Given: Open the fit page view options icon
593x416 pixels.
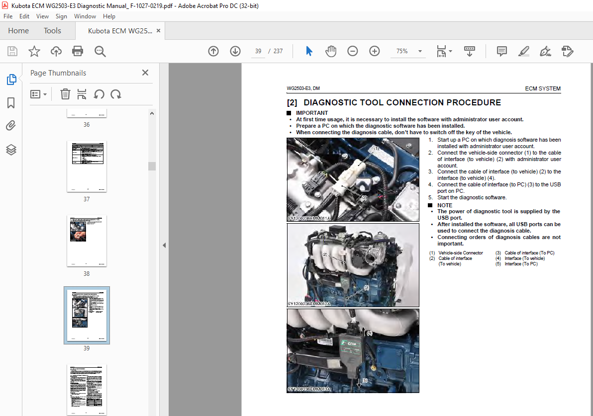Looking at the screenshot, I should (x=444, y=51).
